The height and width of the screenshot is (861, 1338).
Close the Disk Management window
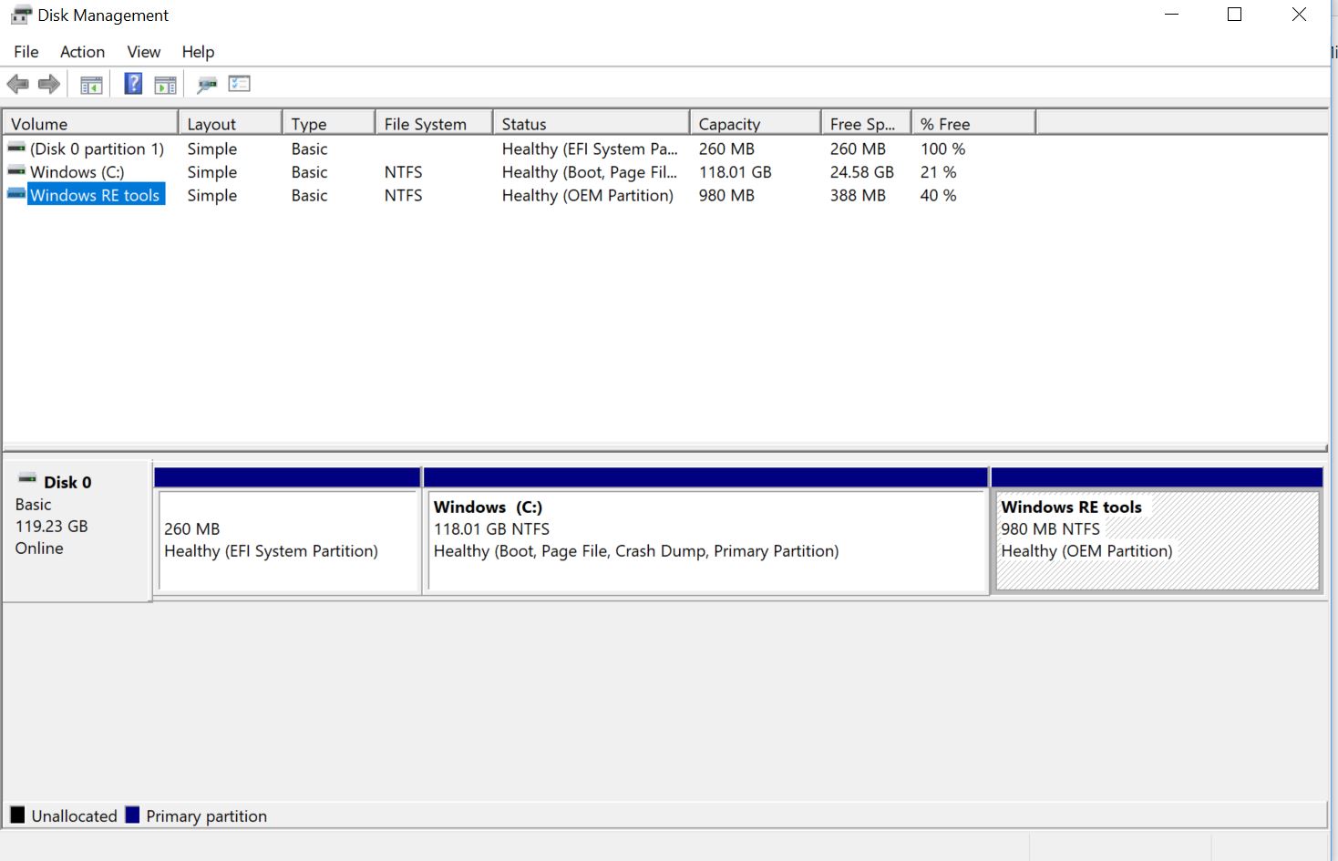(1299, 15)
